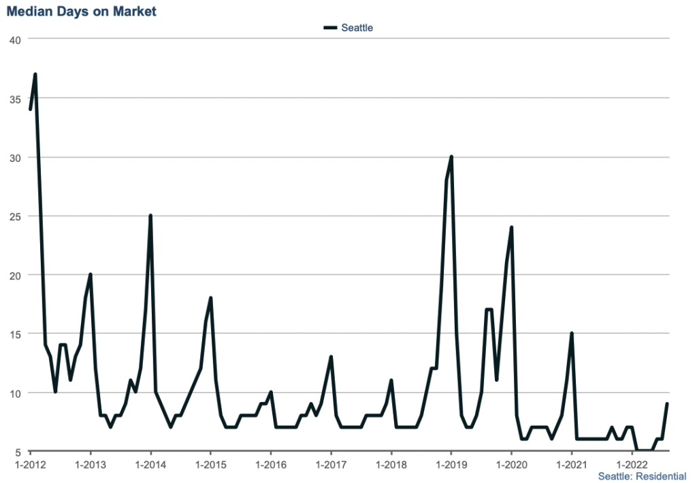Screen dimensions: 697x483
Task: Select the 1-2021 peak at 15 days
Action: (x=571, y=333)
